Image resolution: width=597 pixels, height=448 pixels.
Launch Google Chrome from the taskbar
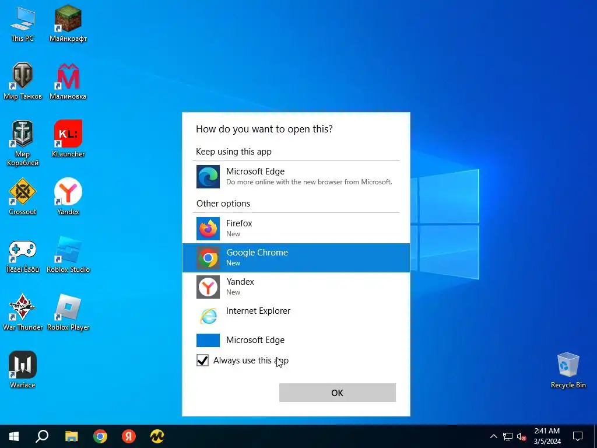tap(100, 436)
